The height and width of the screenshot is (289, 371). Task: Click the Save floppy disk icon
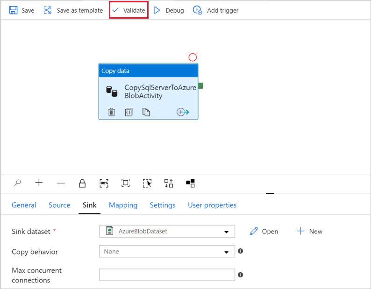tap(13, 10)
